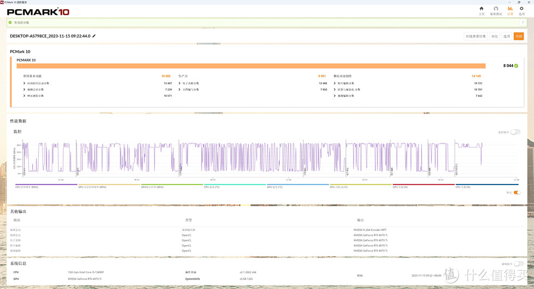Click the Compare (对比) button

tap(495, 36)
